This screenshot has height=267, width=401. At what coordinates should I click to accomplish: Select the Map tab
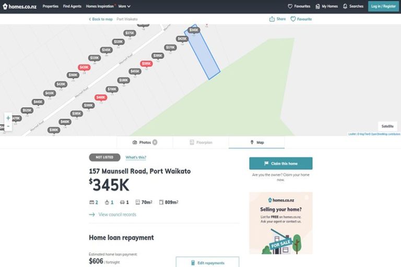coord(257,142)
